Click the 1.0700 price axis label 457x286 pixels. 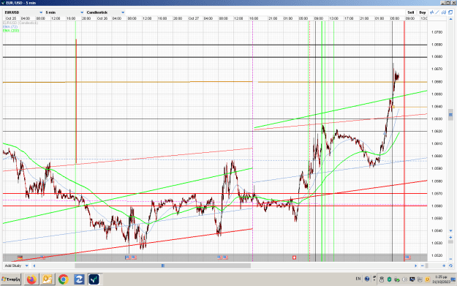tap(437, 32)
